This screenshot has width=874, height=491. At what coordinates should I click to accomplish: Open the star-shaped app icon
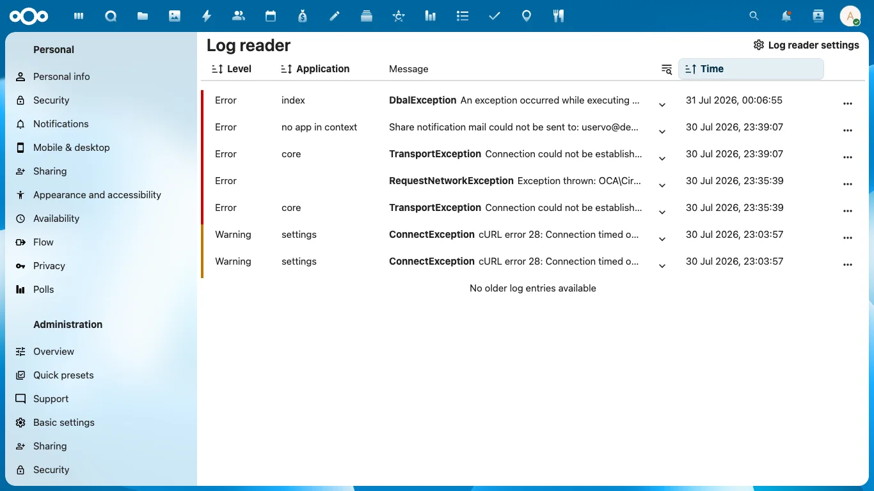tap(399, 17)
